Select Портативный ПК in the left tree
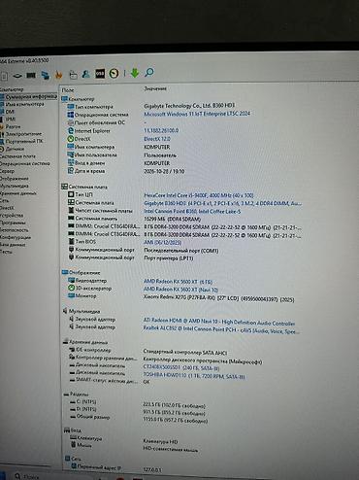Screen dimensions: 359x480 pos(24,141)
